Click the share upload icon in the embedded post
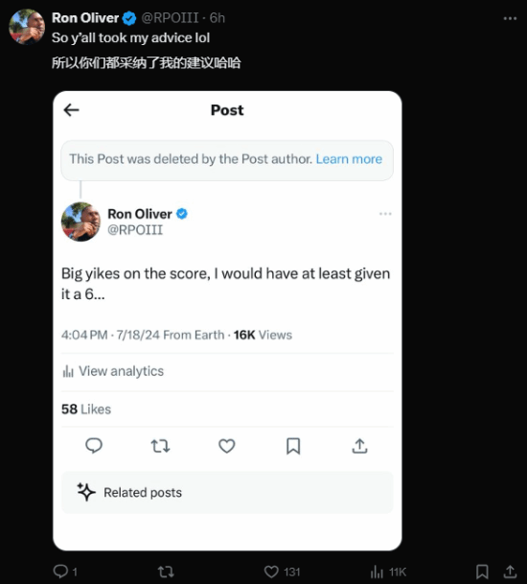The width and height of the screenshot is (527, 584). [x=359, y=446]
